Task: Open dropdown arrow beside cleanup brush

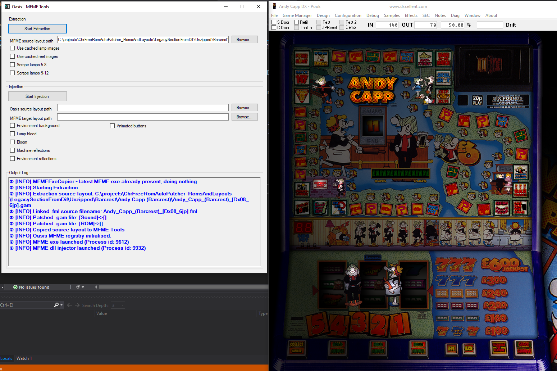Action: click(83, 287)
